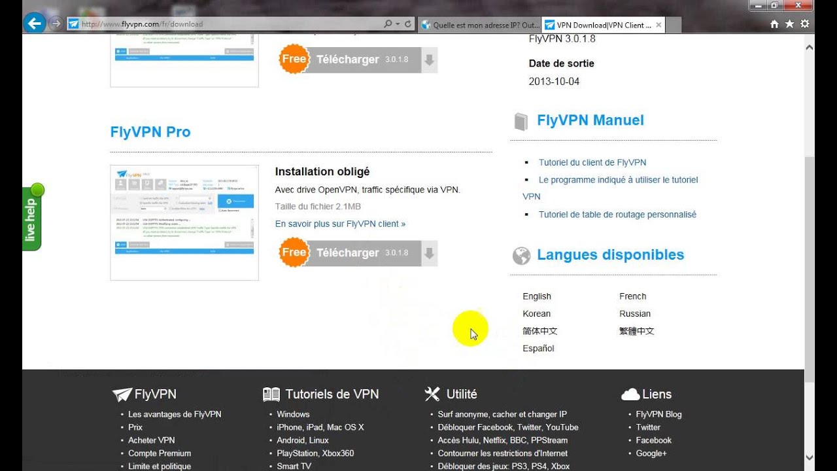This screenshot has height=471, width=837.
Task: Open the Google+ footer link
Action: click(x=651, y=453)
